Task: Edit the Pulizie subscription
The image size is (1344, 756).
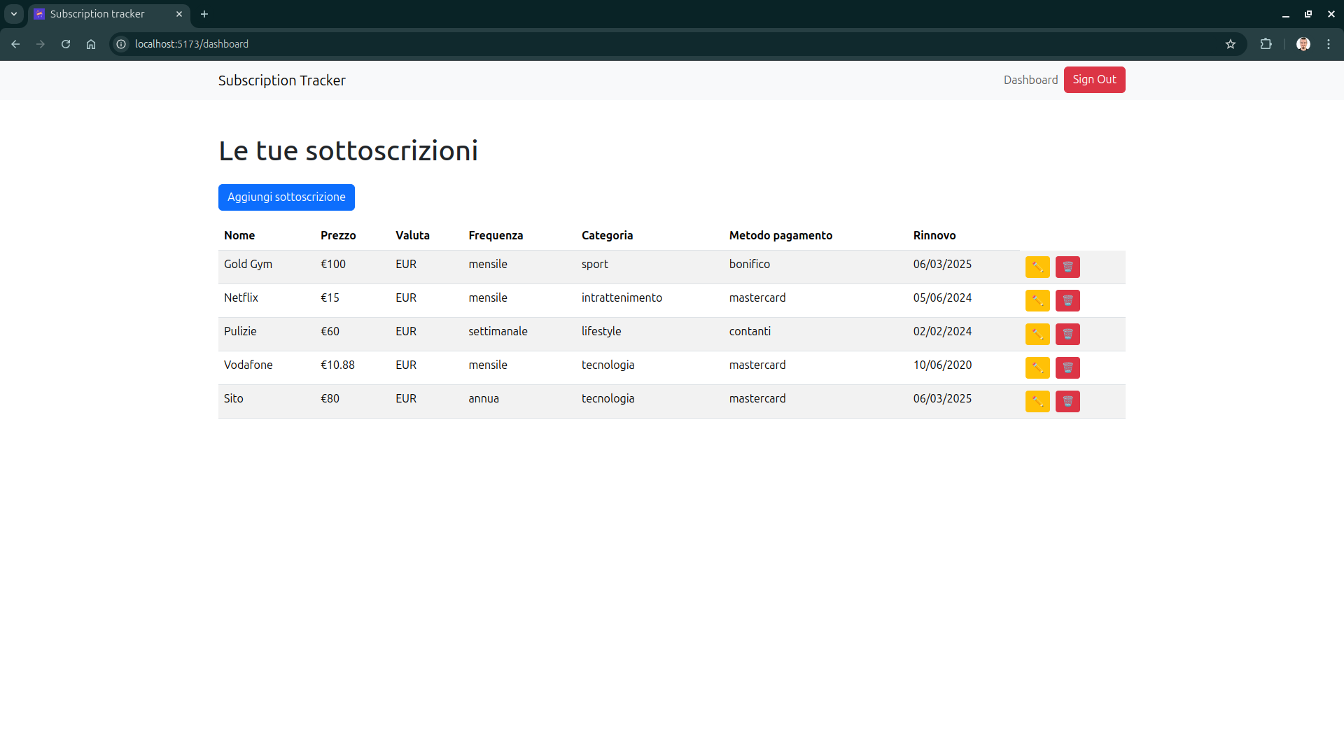Action: point(1037,334)
